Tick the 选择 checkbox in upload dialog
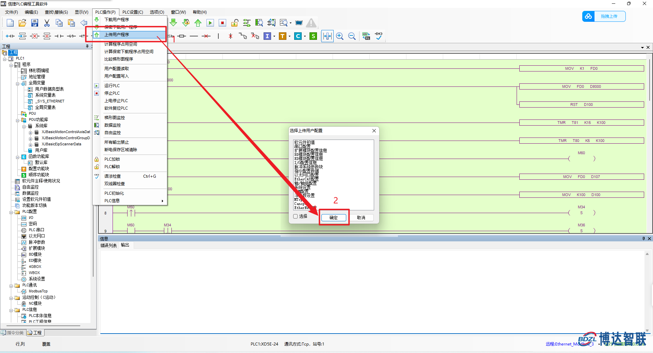The image size is (653, 353). [x=295, y=216]
